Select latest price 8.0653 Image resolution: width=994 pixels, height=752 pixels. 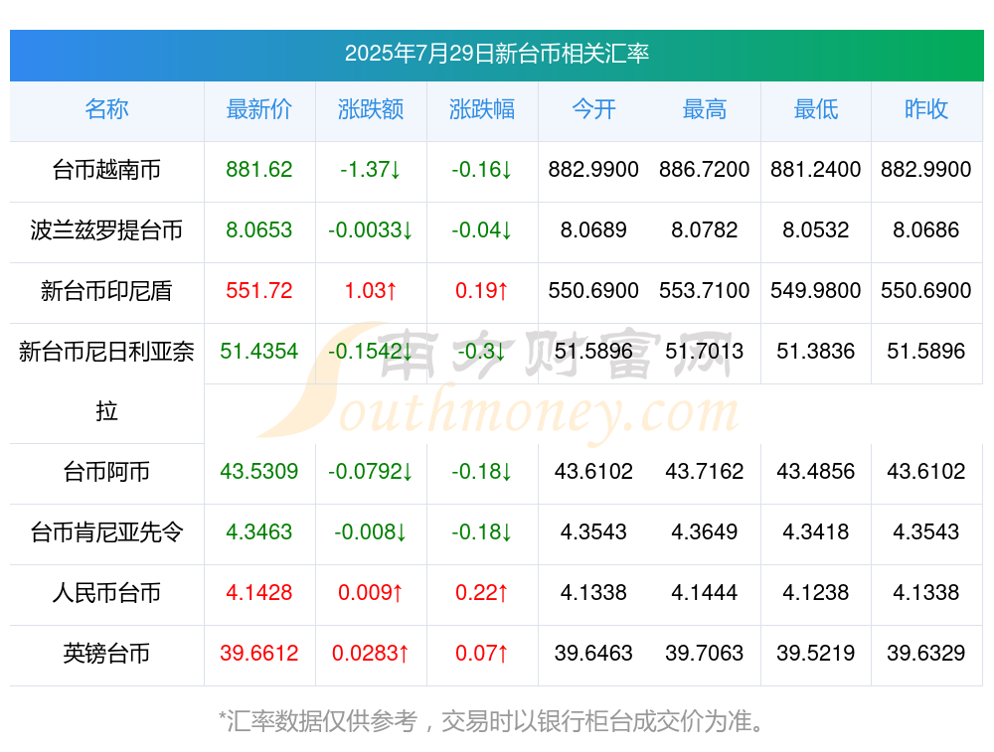(259, 230)
